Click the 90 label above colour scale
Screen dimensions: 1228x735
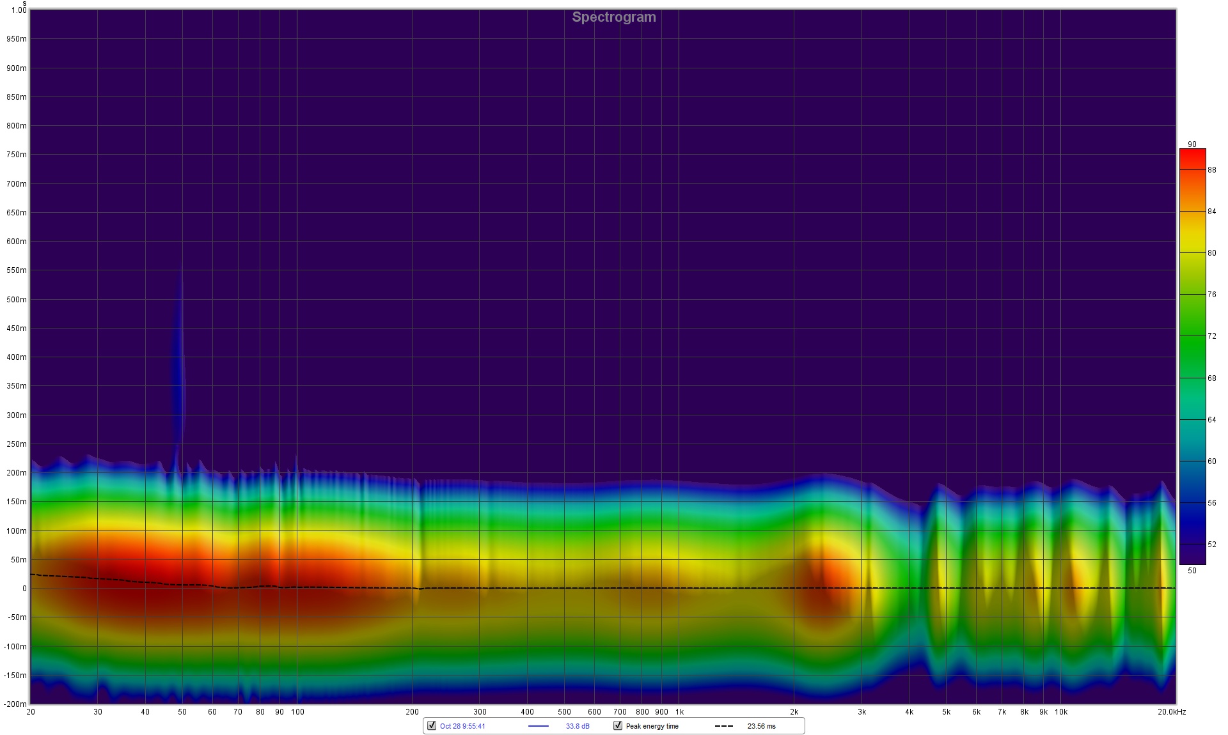point(1192,144)
